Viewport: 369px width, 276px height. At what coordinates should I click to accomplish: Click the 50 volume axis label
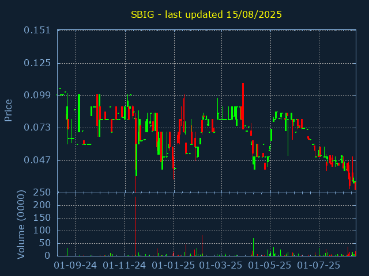pyautogui.click(x=45, y=243)
